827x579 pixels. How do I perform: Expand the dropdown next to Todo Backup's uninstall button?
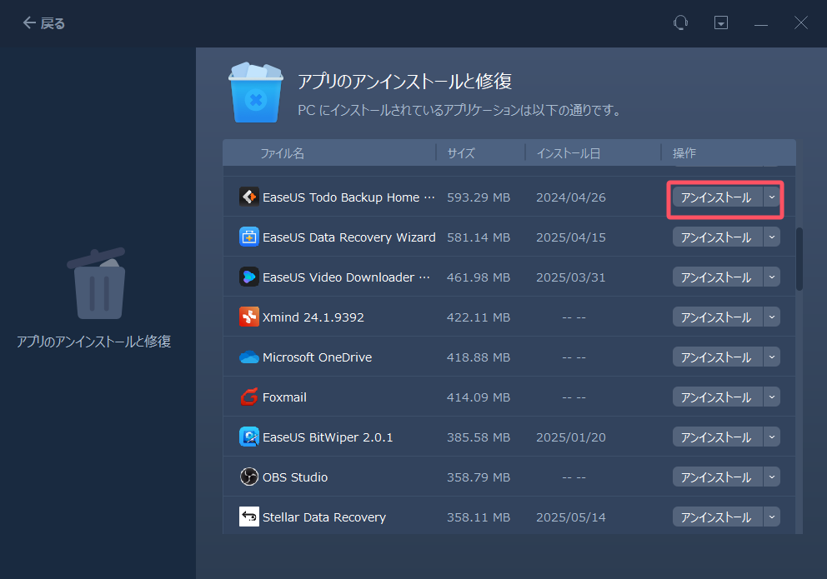click(x=772, y=197)
